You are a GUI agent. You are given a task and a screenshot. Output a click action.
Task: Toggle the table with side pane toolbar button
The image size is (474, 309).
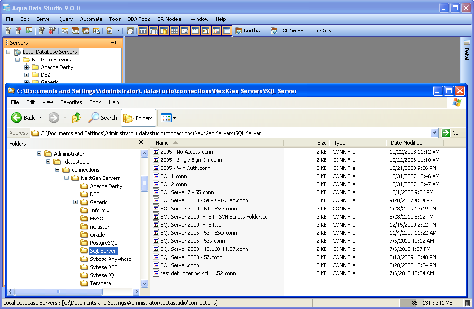[x=154, y=30]
